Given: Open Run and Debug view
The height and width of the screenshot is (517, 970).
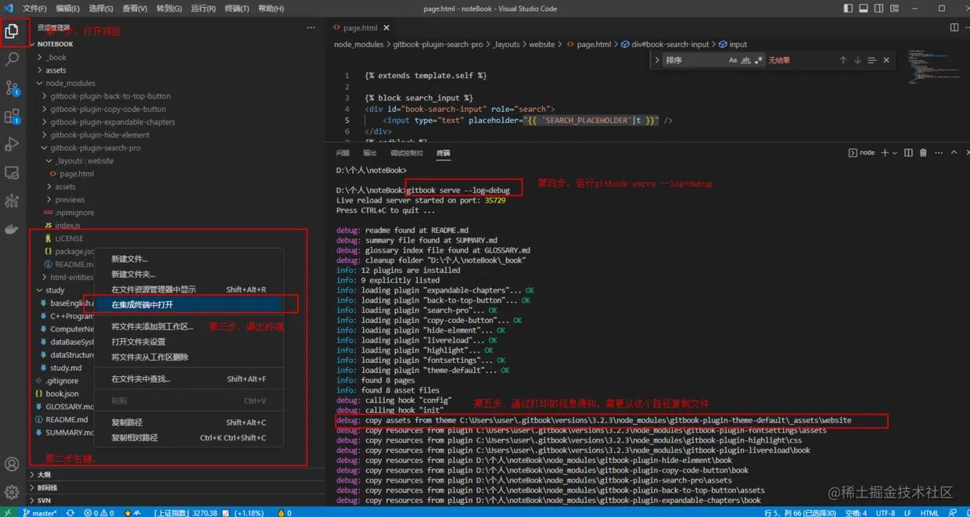Looking at the screenshot, I should point(12,145).
